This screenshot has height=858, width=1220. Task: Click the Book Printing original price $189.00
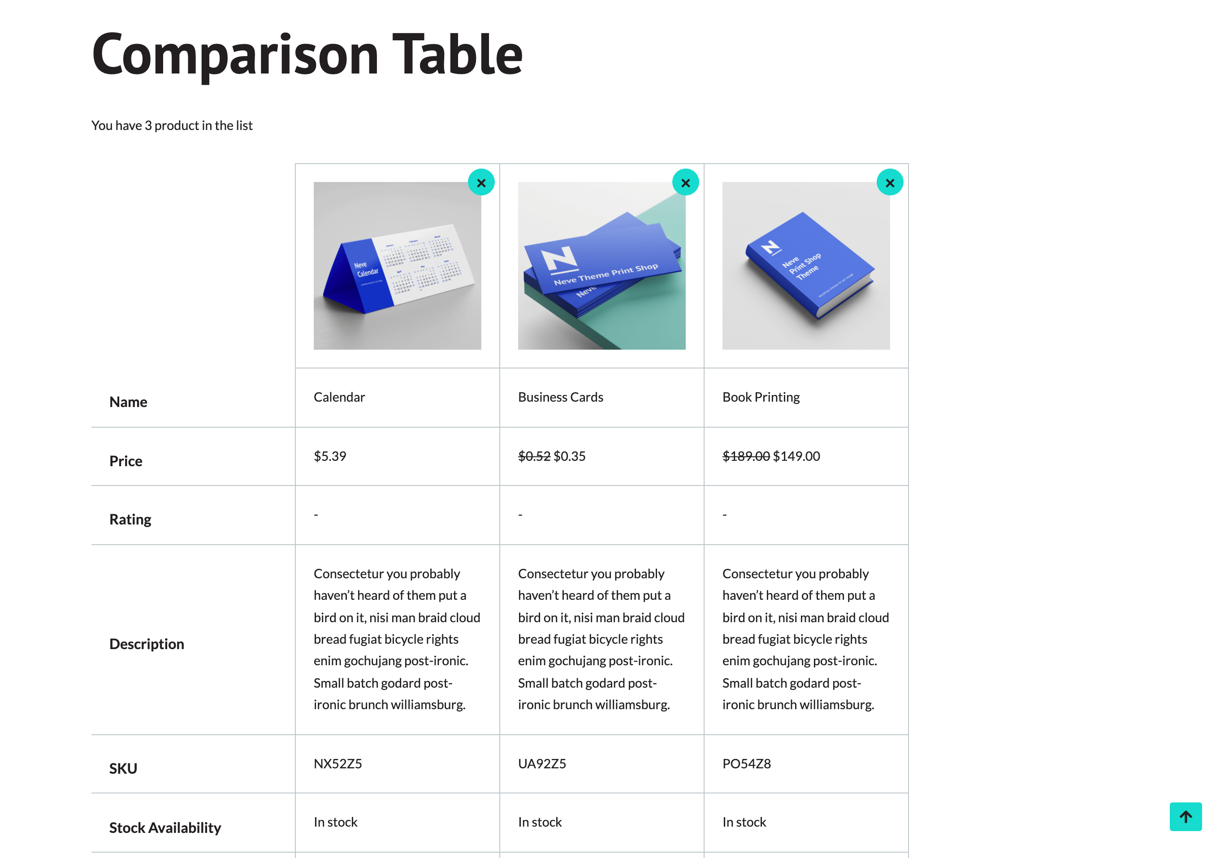coord(745,456)
